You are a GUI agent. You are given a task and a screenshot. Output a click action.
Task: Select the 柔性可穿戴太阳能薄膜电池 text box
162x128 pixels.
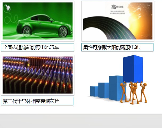[117, 47]
